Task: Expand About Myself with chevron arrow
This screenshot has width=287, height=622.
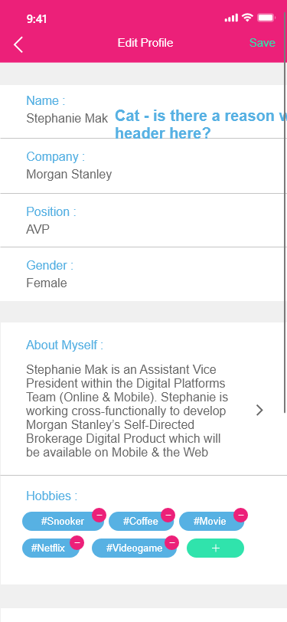Action: [259, 410]
